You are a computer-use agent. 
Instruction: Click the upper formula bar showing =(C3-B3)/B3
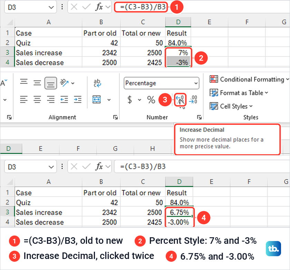coord(202,7)
